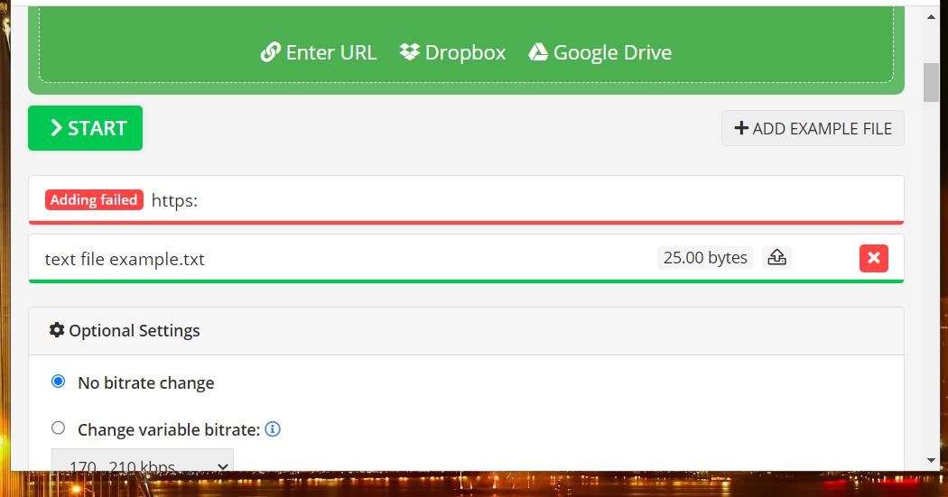
Task: Click the plus icon on Add Example File
Action: [741, 128]
